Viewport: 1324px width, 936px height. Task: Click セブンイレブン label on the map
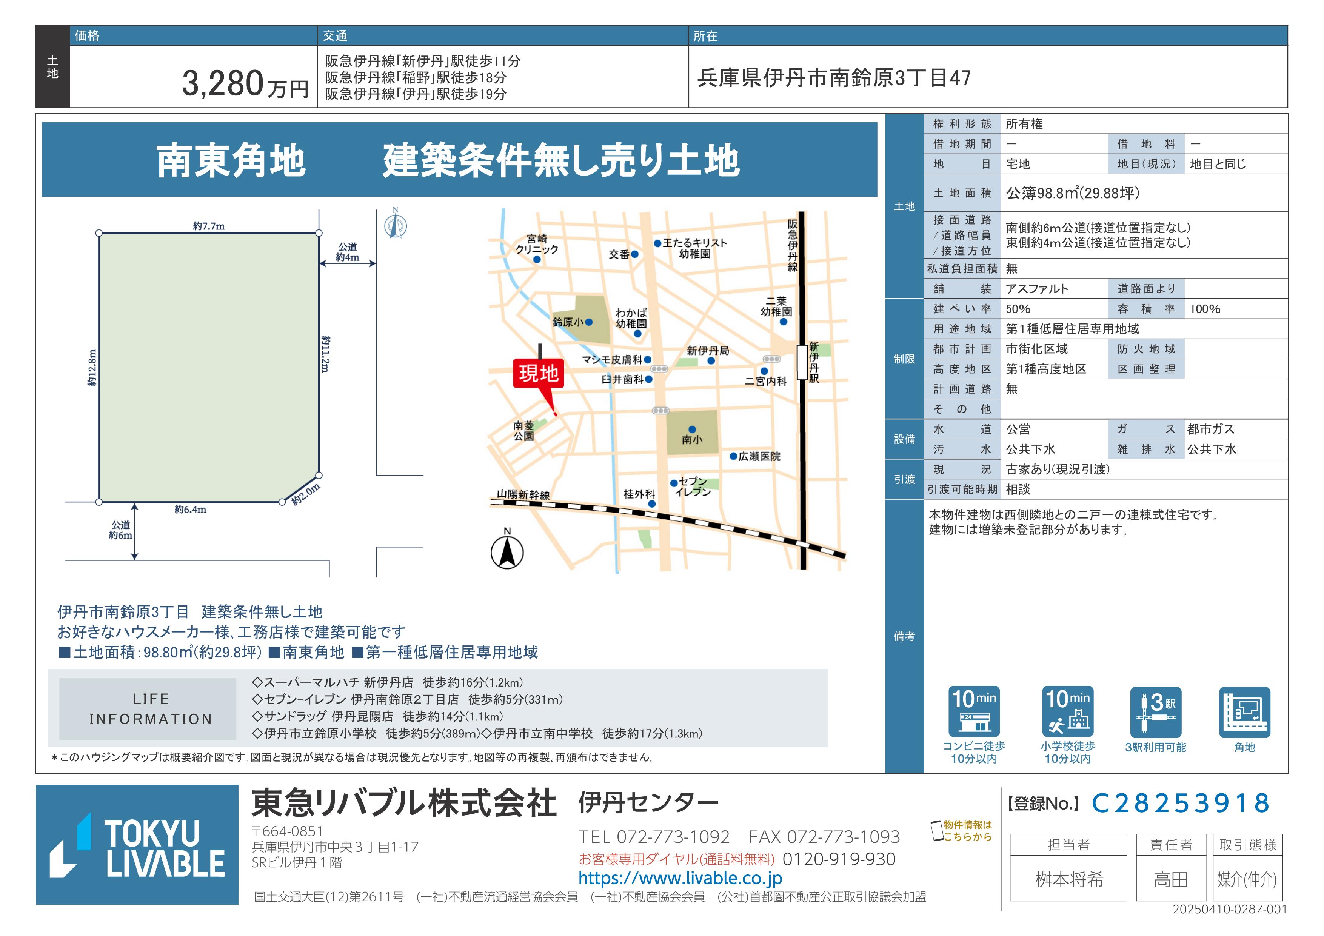click(693, 486)
